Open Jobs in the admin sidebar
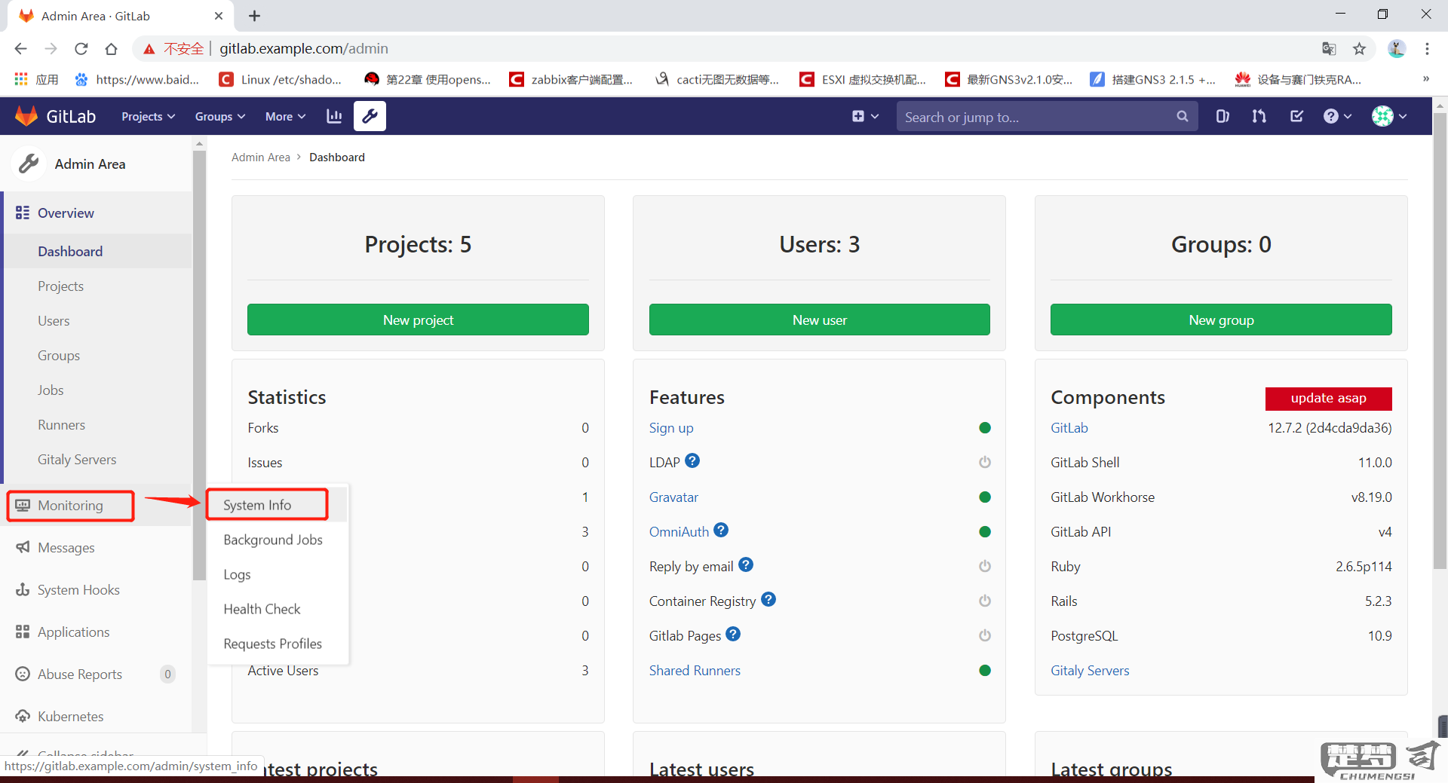 pos(51,390)
